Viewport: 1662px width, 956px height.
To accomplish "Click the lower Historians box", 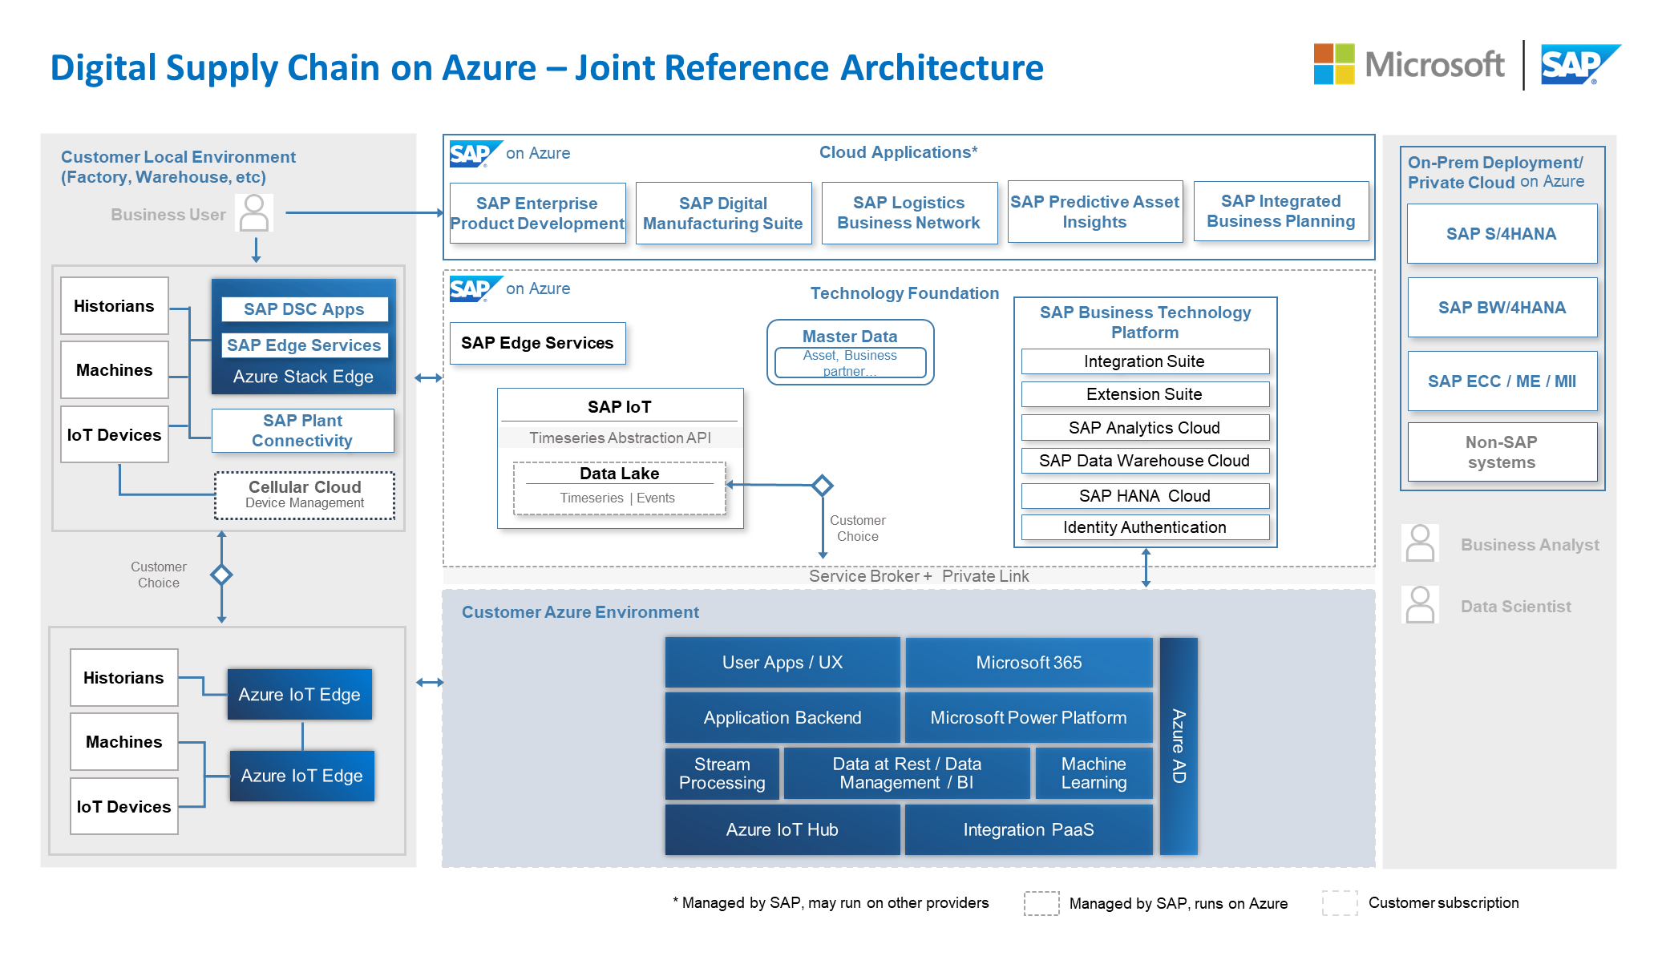I will (x=123, y=678).
